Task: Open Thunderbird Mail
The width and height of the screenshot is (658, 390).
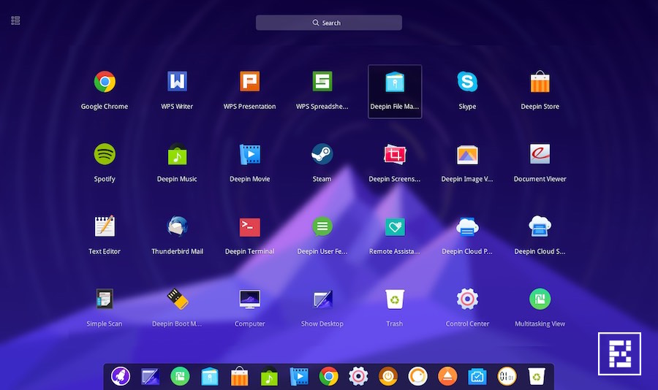Action: click(x=177, y=226)
